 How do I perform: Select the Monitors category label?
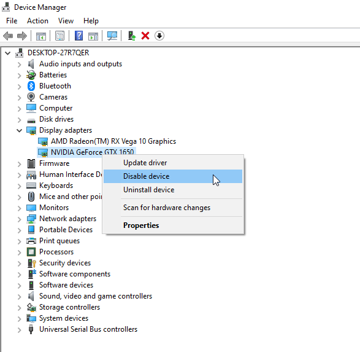[x=54, y=208]
